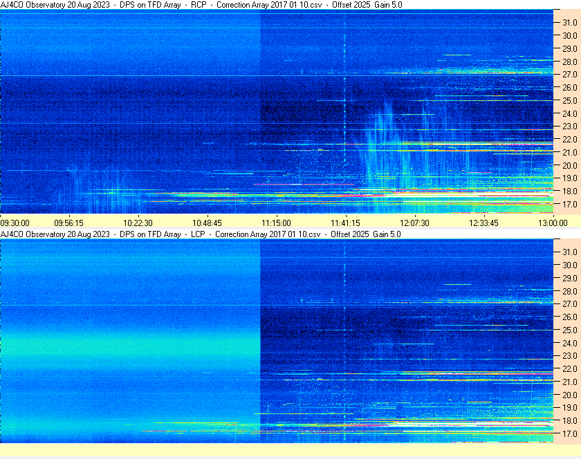The height and width of the screenshot is (459, 581).
Task: Click the 10:48:45 time axis label
Action: point(207,223)
